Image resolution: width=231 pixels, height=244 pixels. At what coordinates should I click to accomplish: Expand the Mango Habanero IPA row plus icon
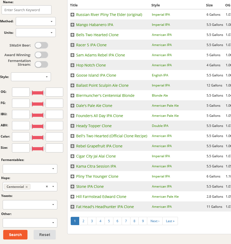[72, 25]
